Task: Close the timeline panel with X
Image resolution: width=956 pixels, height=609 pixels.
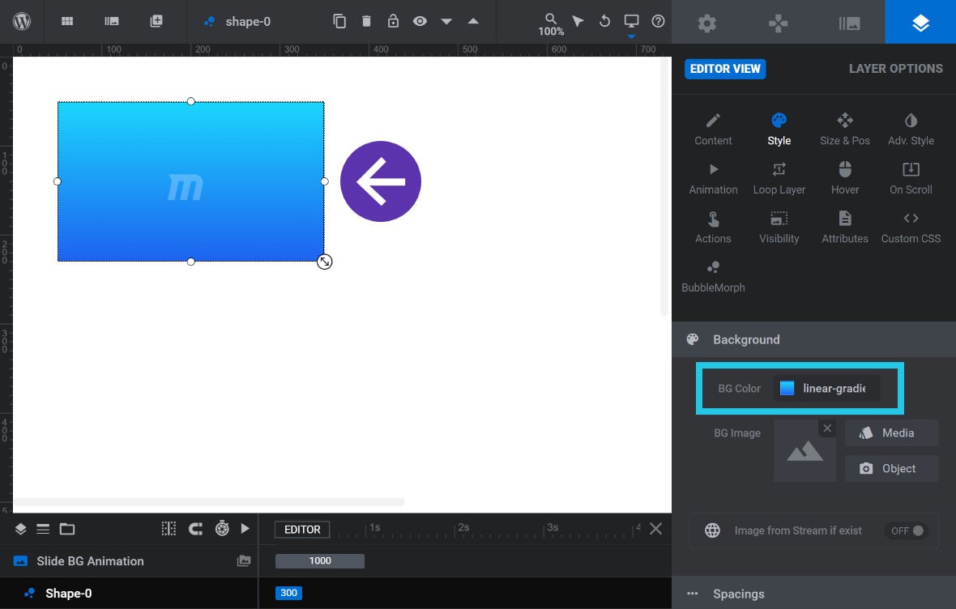Action: click(655, 529)
